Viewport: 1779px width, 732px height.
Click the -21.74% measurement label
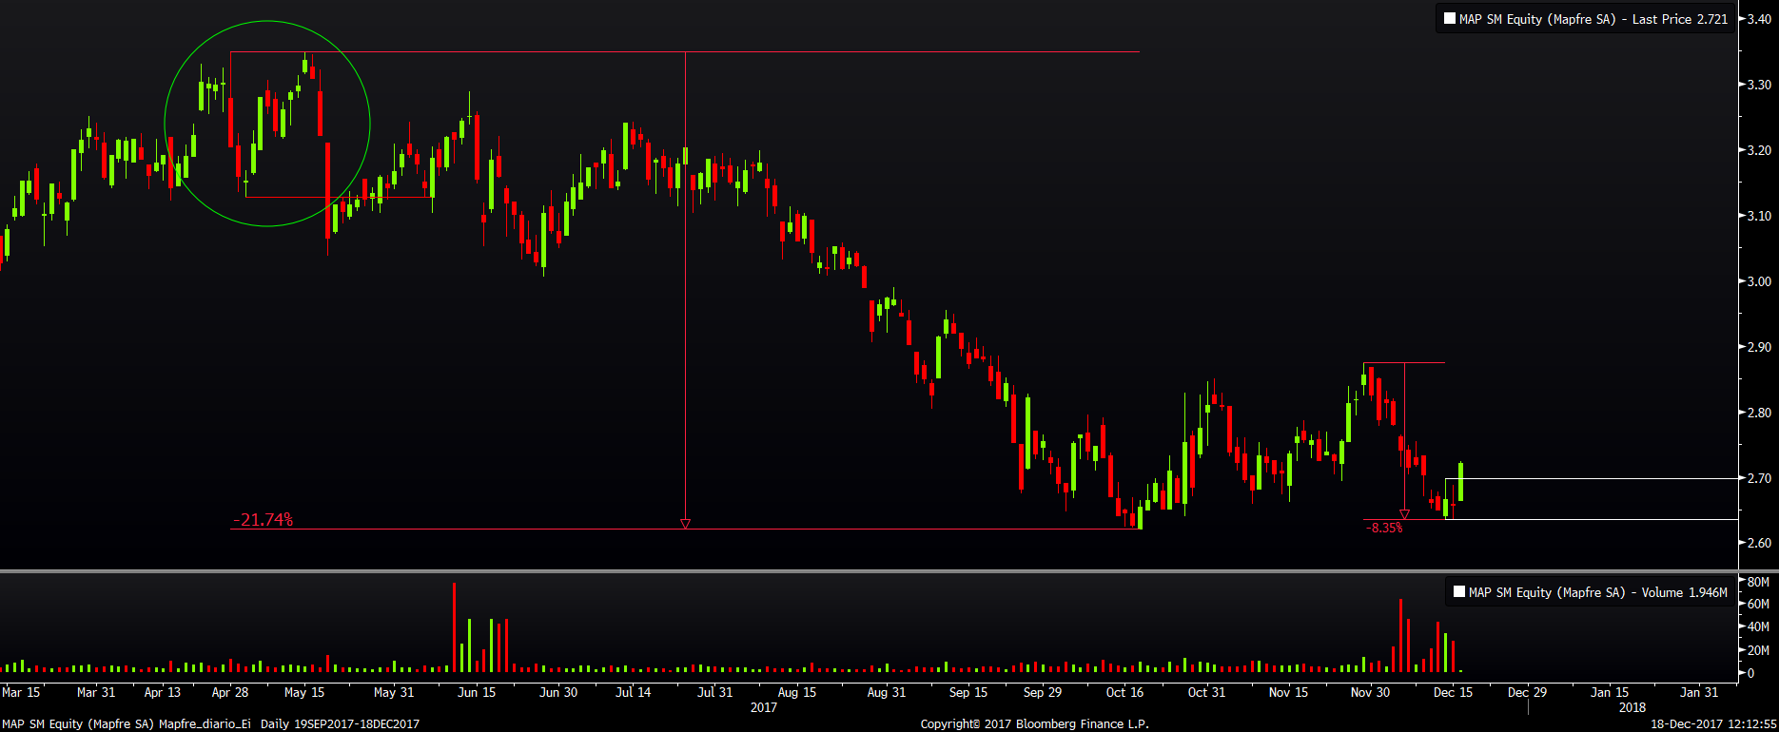tap(263, 519)
